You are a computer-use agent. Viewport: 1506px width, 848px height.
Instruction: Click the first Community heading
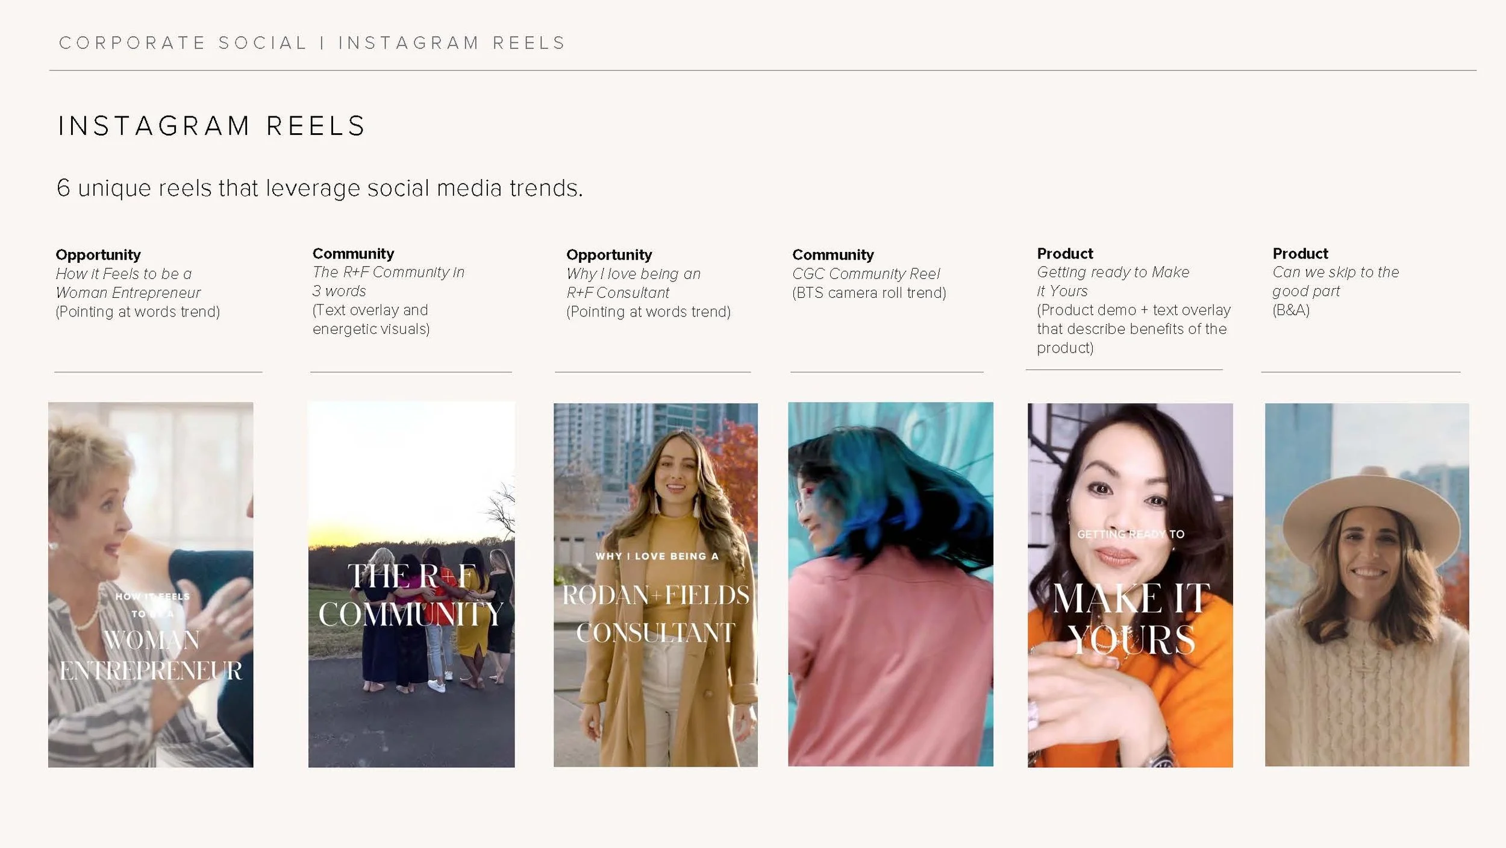tap(353, 254)
